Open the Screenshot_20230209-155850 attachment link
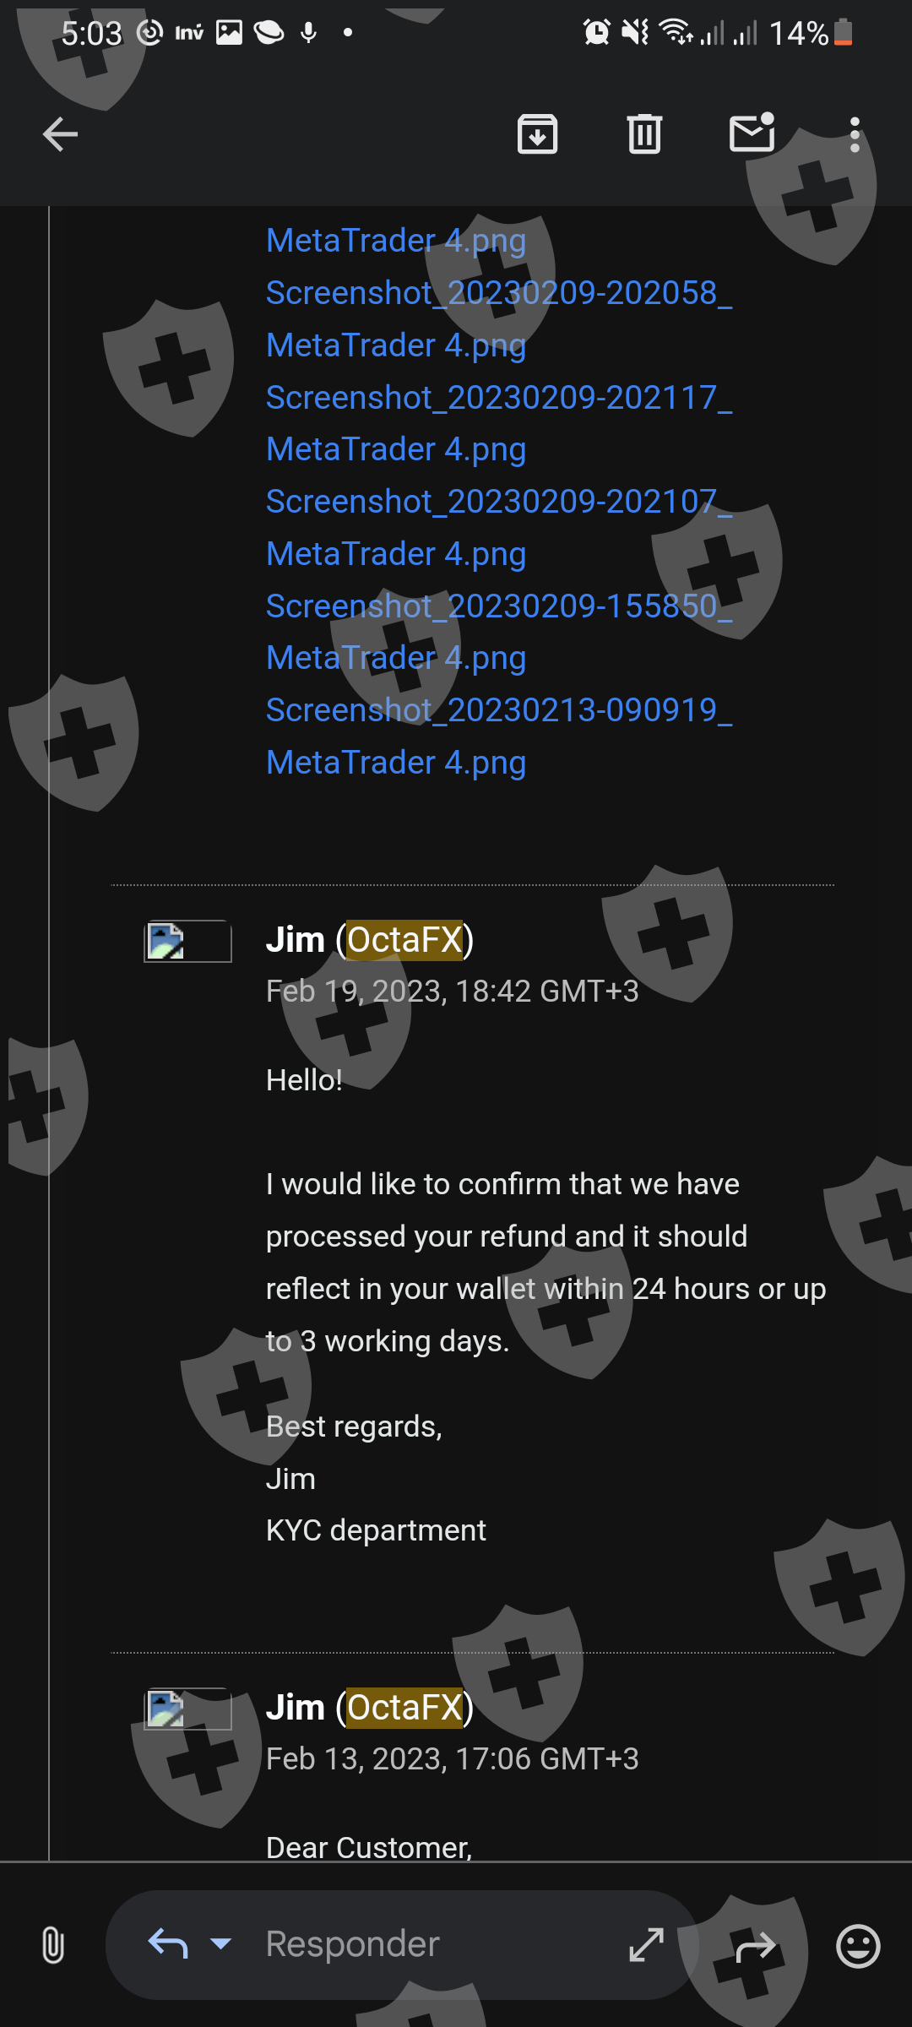This screenshot has height=2027, width=912. click(499, 632)
